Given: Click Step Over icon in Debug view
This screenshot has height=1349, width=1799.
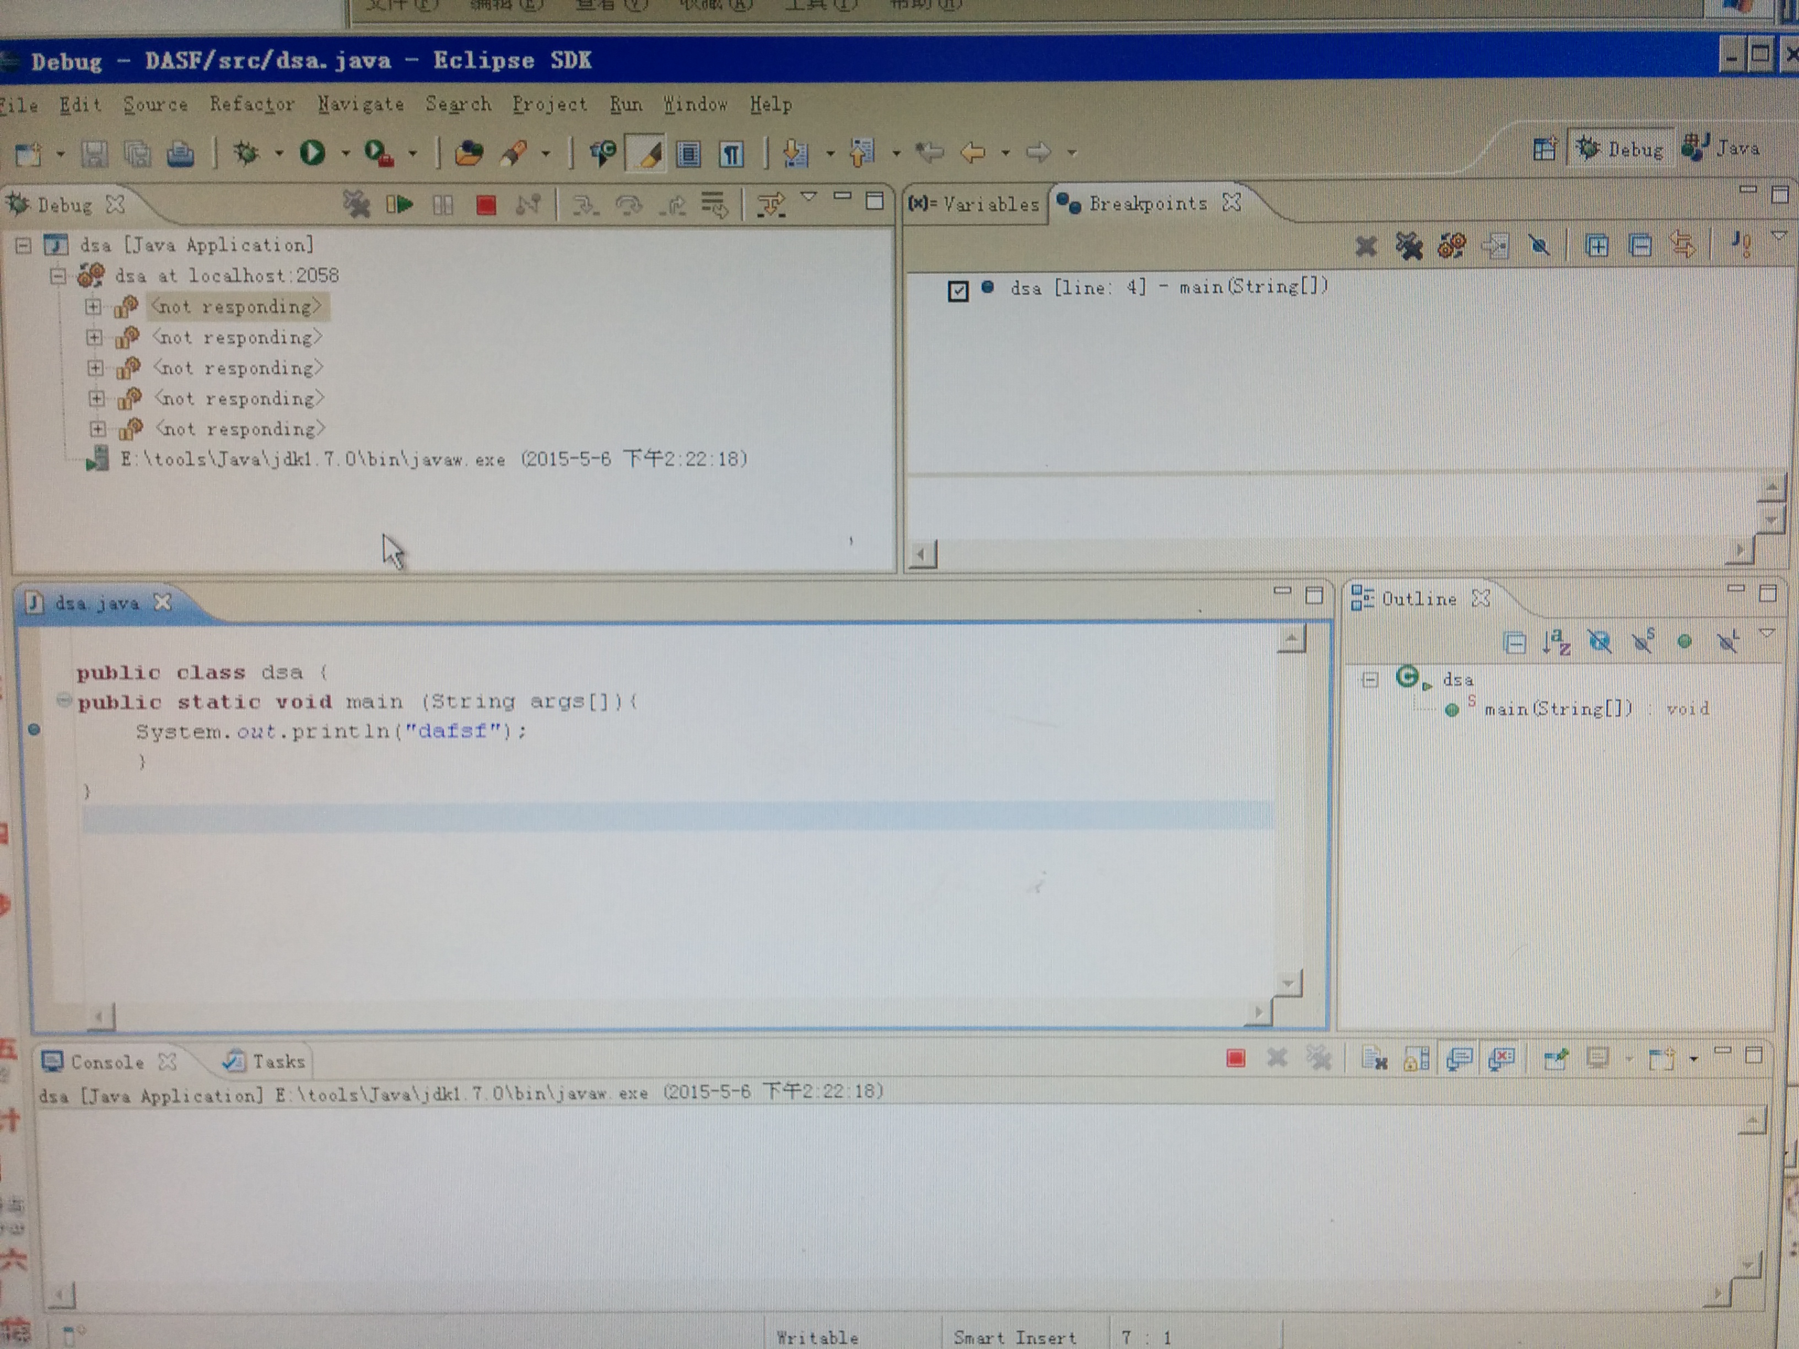Looking at the screenshot, I should (629, 205).
